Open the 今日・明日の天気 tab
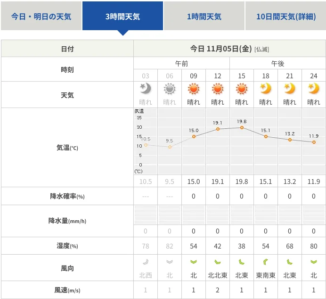 pyautogui.click(x=41, y=16)
